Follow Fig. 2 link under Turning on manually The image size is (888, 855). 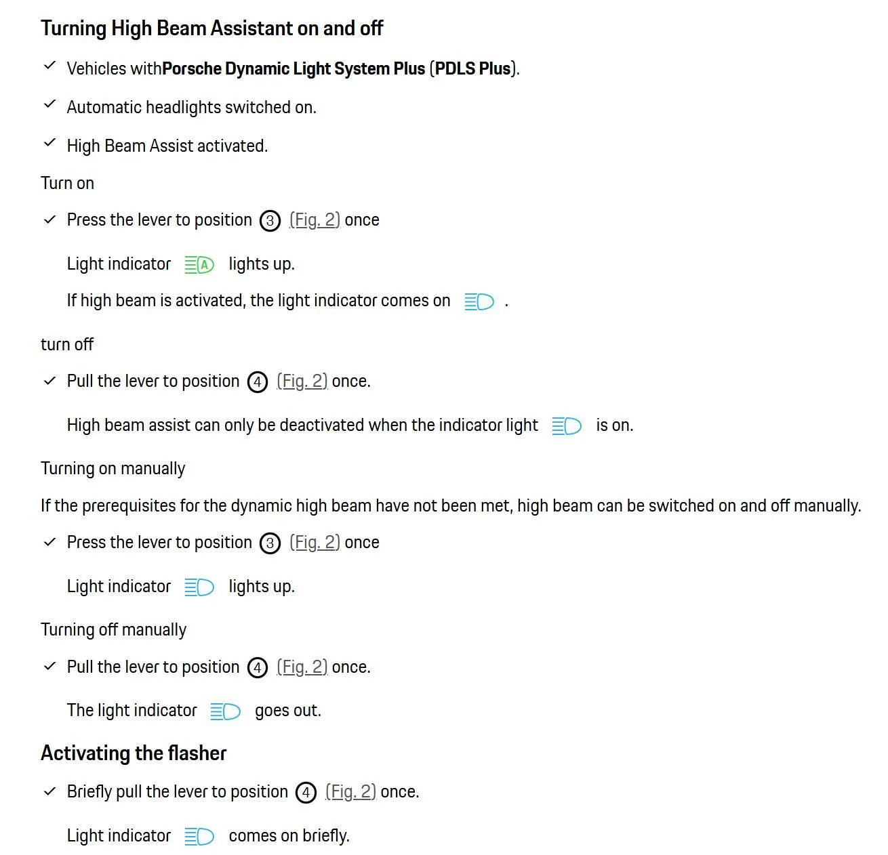coord(315,543)
